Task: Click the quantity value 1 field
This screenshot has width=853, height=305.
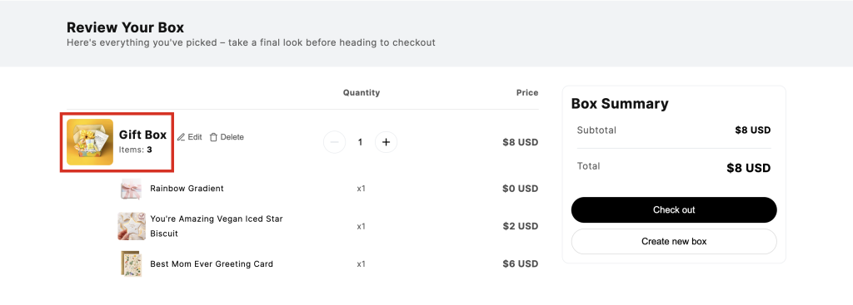Action: pyautogui.click(x=360, y=142)
